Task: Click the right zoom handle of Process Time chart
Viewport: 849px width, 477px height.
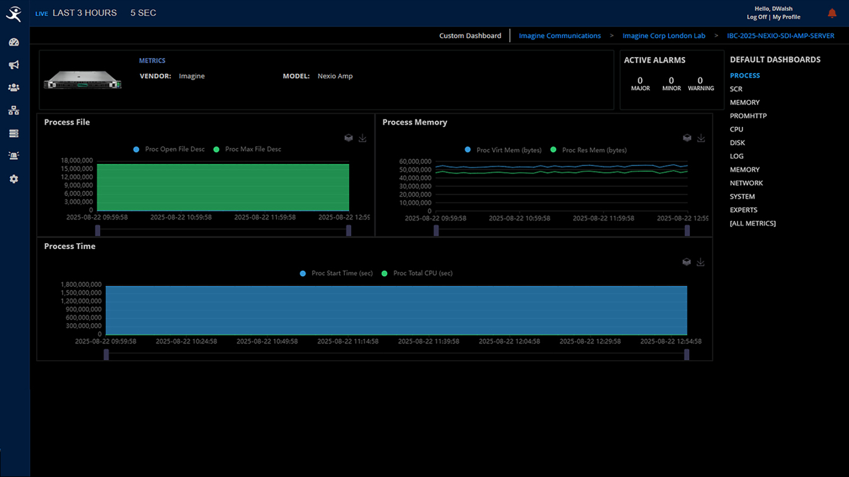Action: 687,355
